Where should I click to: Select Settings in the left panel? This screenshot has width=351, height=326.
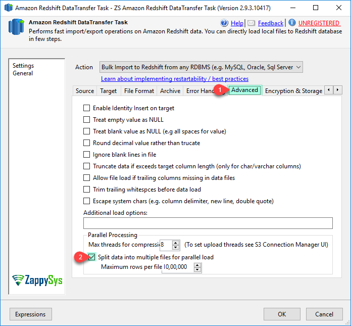click(x=23, y=66)
